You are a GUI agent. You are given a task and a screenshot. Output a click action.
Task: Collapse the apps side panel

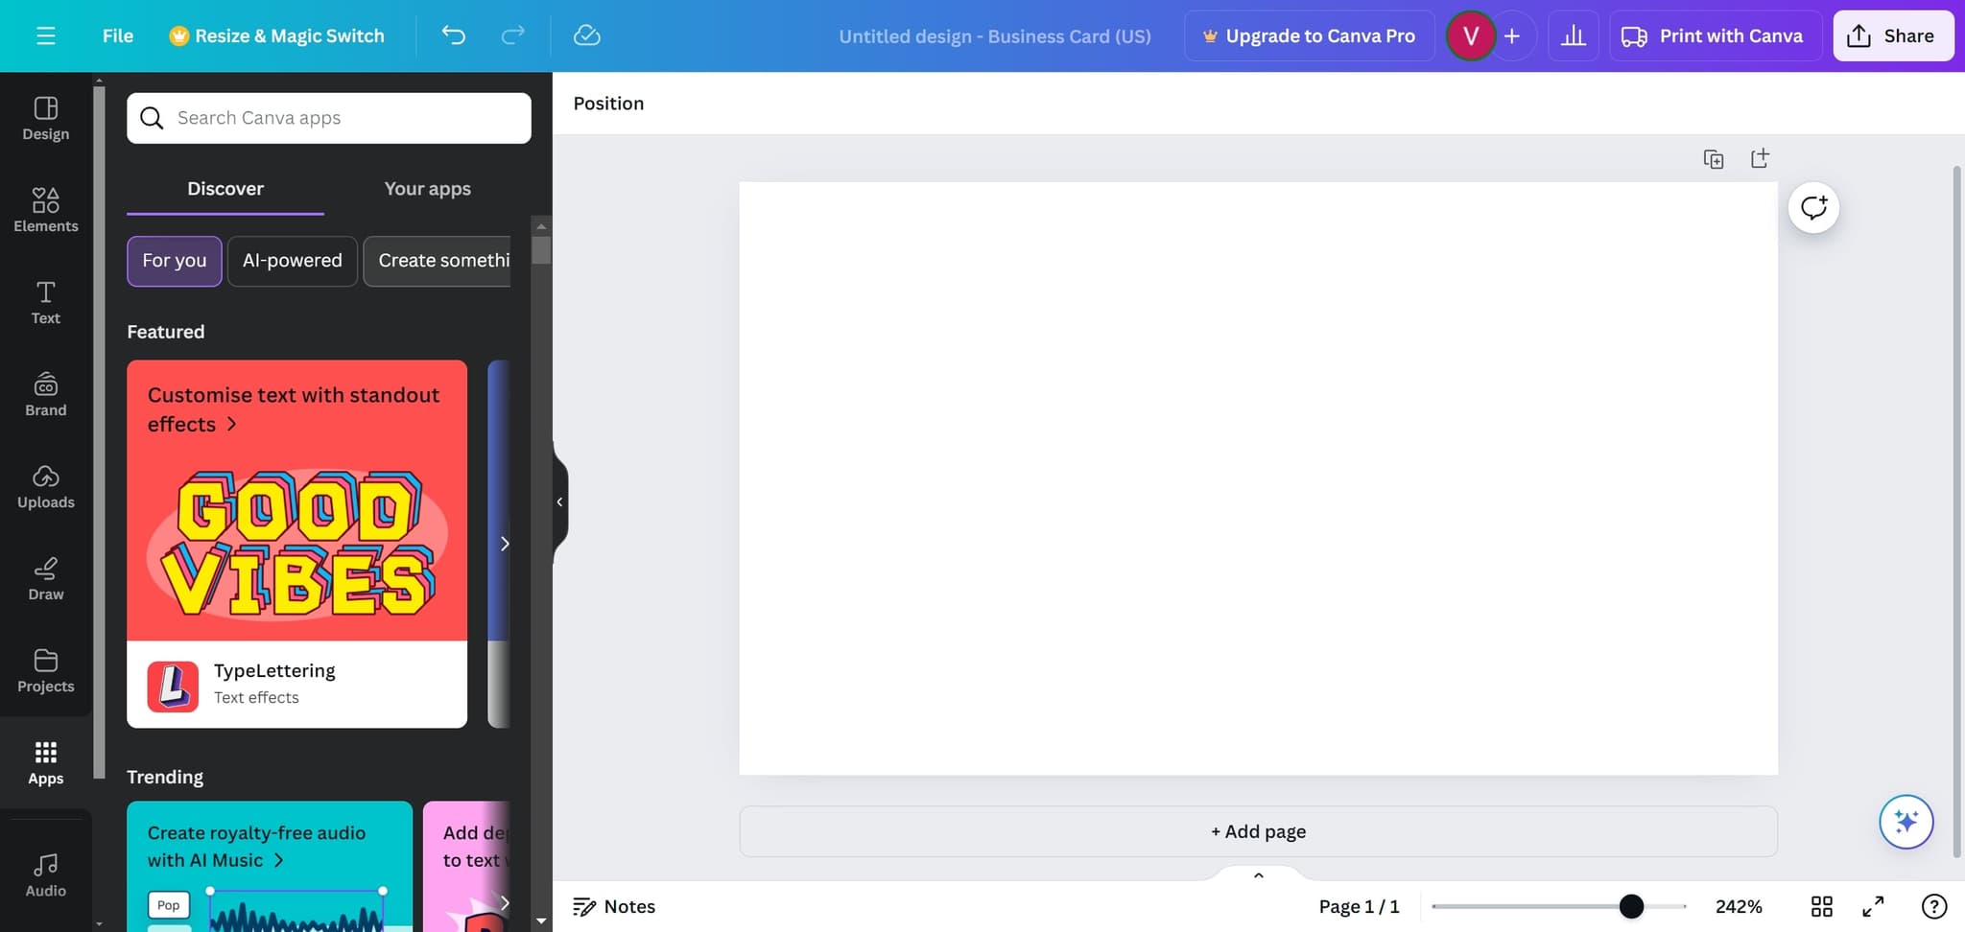559,501
